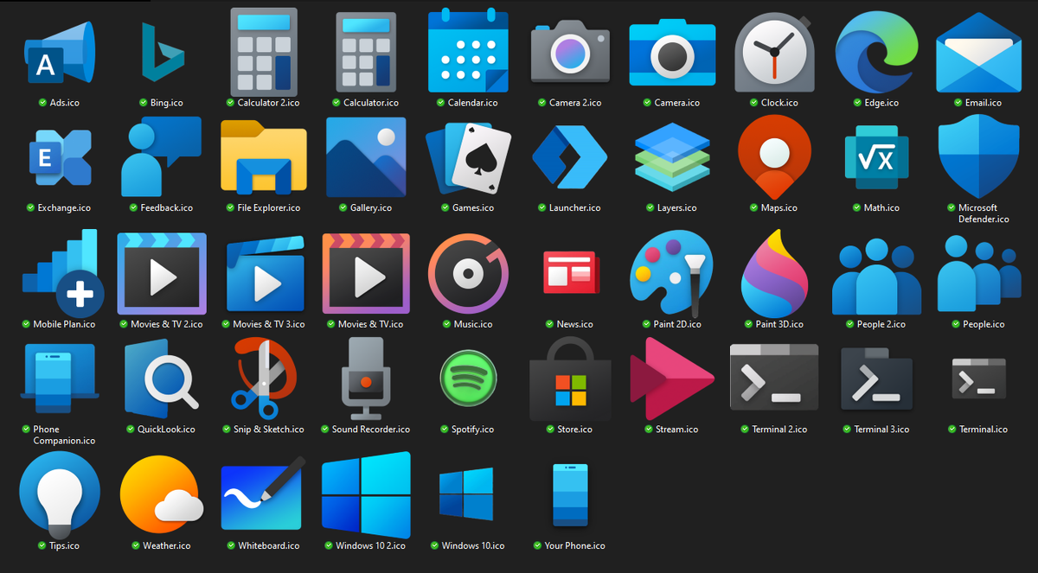Click the Calendar.ico icon
This screenshot has height=573, width=1038.
468,53
